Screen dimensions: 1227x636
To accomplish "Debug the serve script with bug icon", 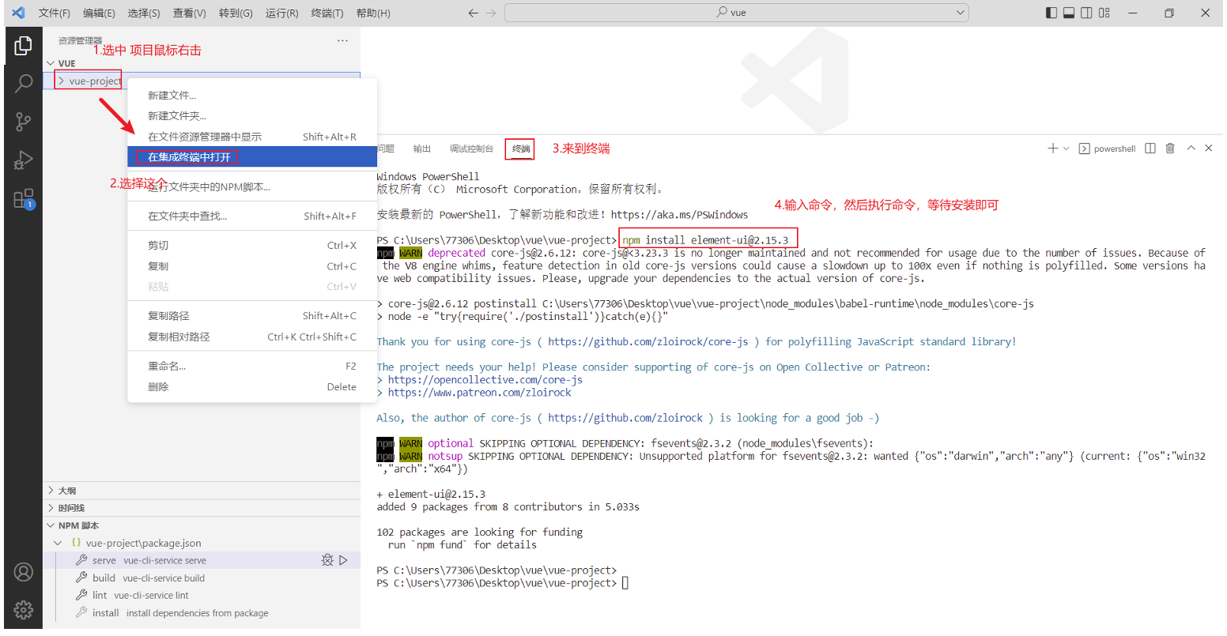I will (x=327, y=560).
